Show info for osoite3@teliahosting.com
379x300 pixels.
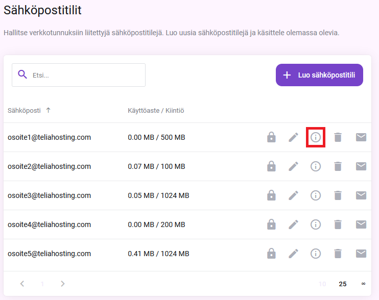pyautogui.click(x=316, y=195)
